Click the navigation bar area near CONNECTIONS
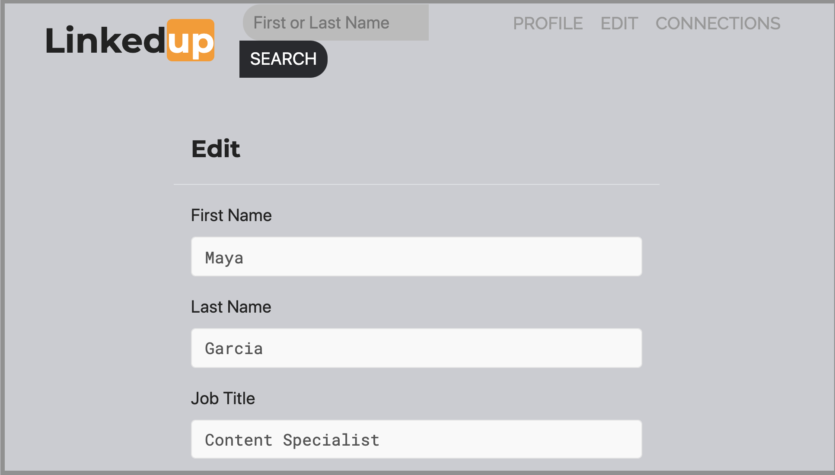 717,23
